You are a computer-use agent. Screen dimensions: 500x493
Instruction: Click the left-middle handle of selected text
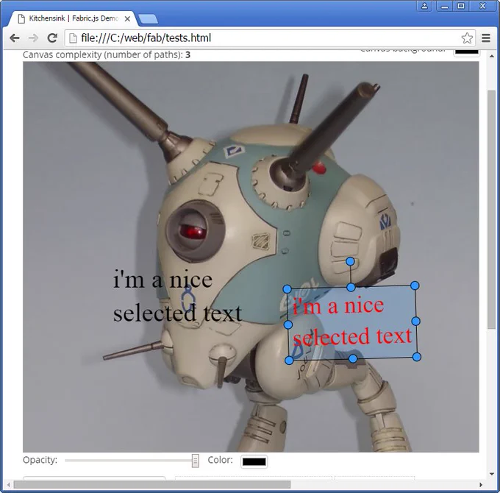[x=288, y=324]
